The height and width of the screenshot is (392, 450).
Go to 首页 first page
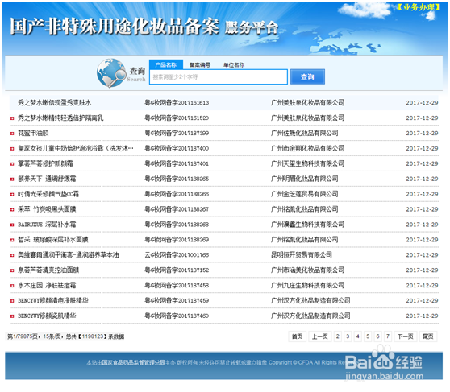click(297, 336)
